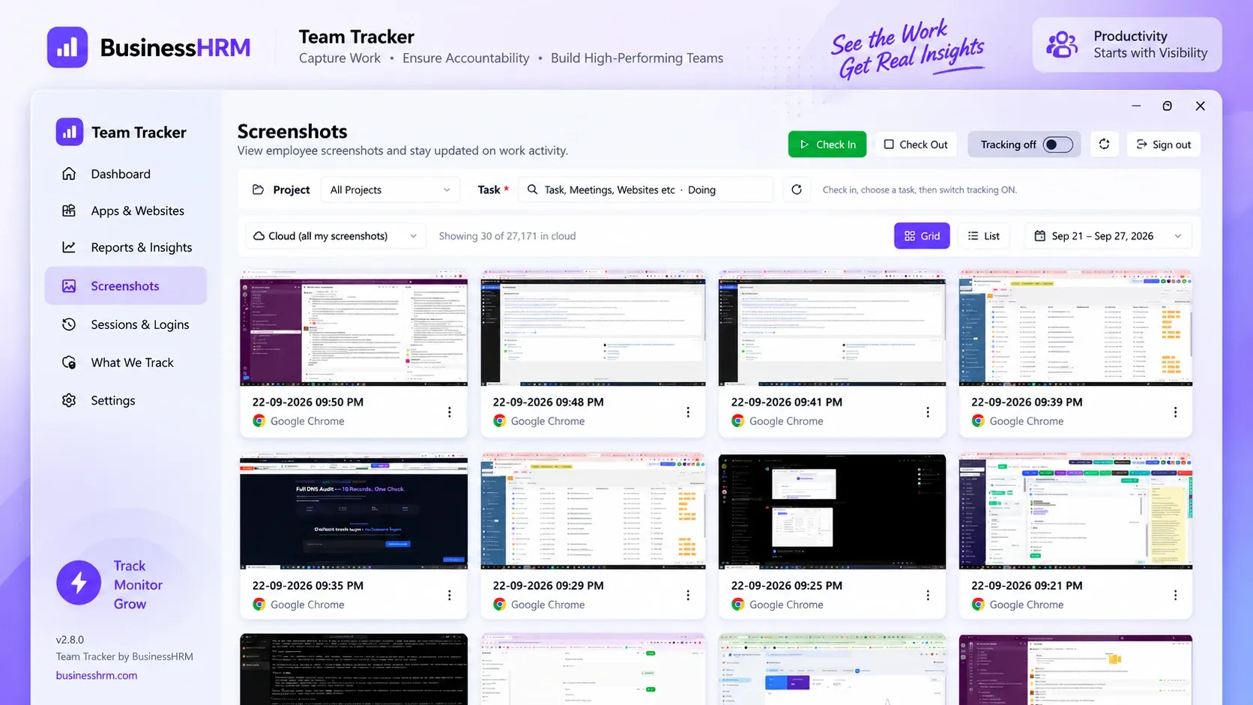Switch to List view
The image size is (1253, 705).
point(984,236)
